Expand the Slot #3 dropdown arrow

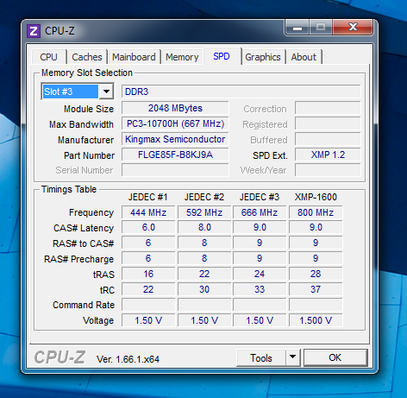(106, 92)
